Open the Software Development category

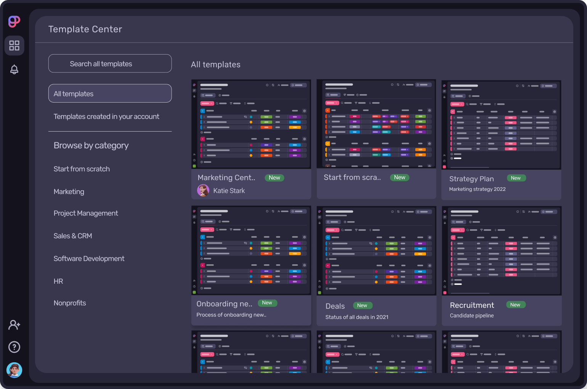tap(89, 259)
